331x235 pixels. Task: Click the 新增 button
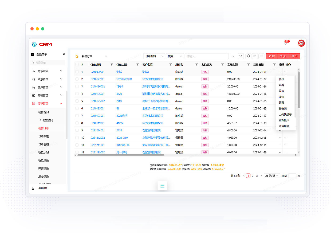click(271, 56)
